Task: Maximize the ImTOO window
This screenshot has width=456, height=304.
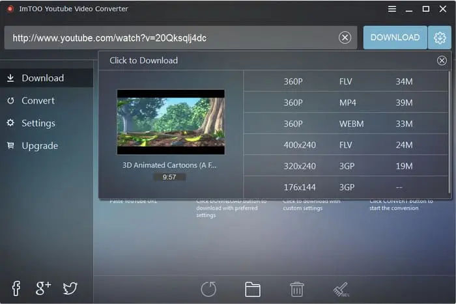Action: (x=426, y=9)
